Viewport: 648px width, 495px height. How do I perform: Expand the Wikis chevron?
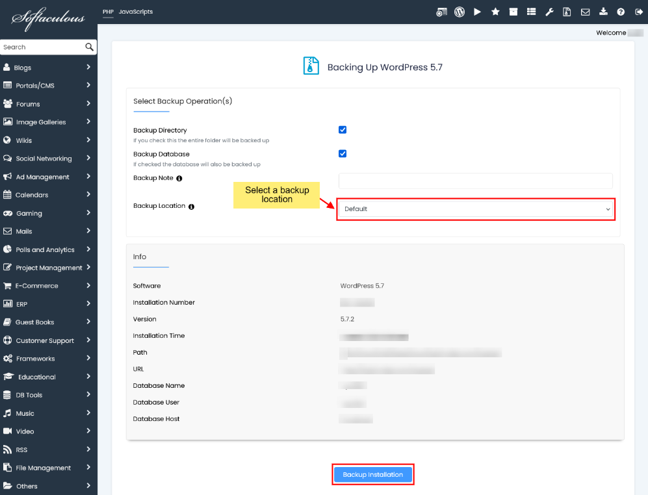(88, 140)
